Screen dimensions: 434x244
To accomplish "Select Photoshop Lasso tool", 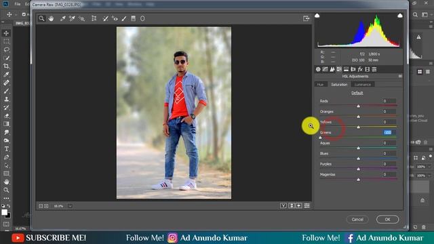I will click(6, 49).
